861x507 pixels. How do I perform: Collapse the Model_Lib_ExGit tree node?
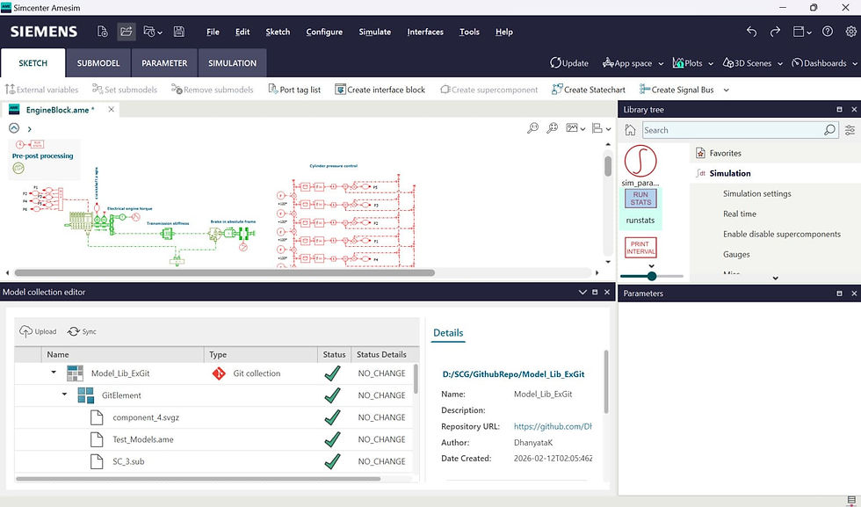tap(54, 373)
